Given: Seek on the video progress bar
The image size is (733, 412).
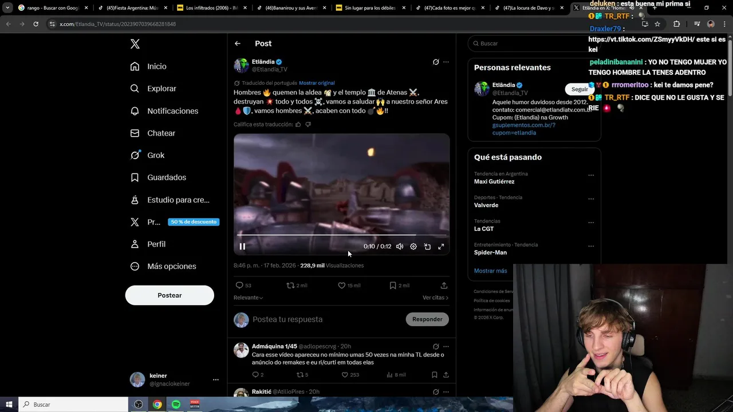Looking at the screenshot, I should [341, 235].
